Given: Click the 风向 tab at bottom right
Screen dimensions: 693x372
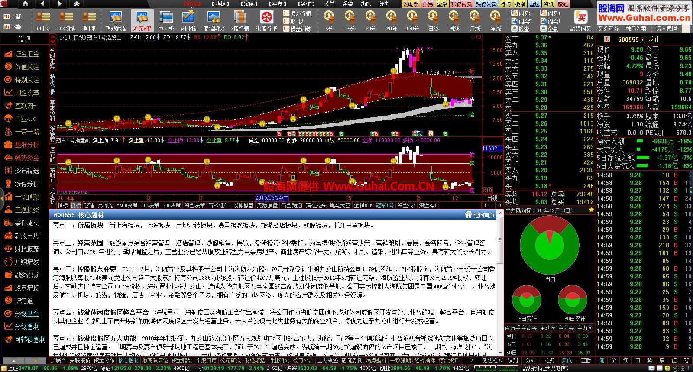Looking at the screenshot, I should pyautogui.click(x=567, y=360).
